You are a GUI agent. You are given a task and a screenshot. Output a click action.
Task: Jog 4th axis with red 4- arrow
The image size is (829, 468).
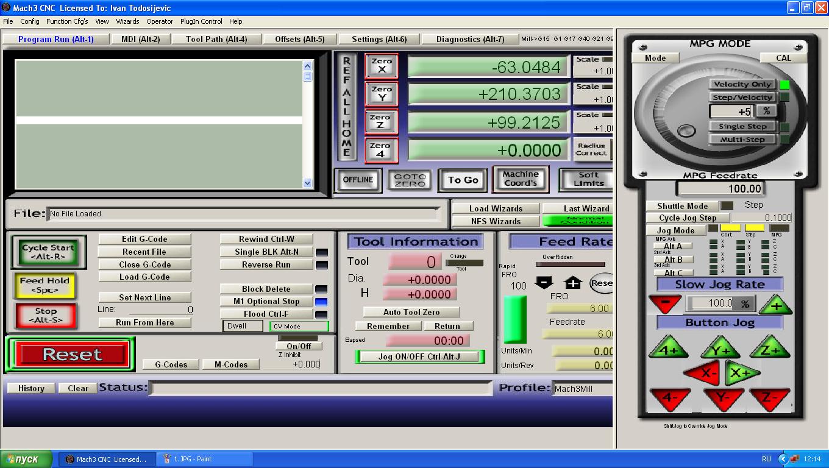(670, 399)
